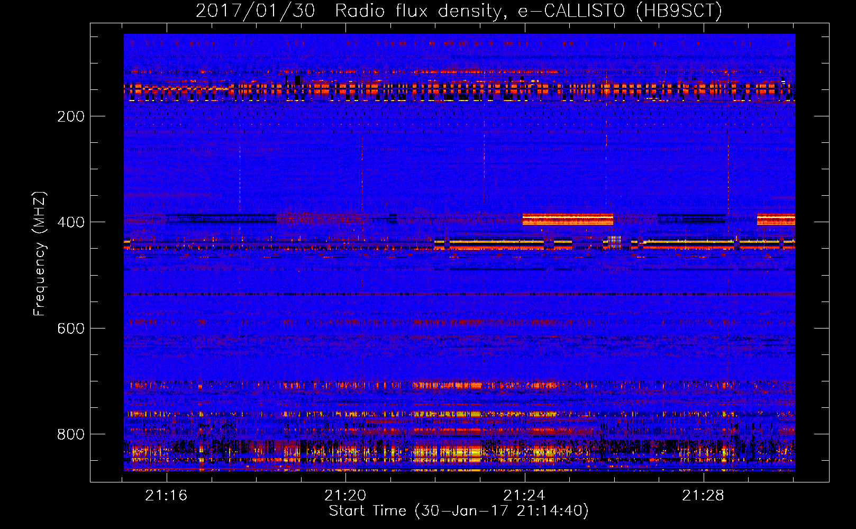Click the 21:28 time axis label
Screen dimensions: 856x529
pyautogui.click(x=703, y=496)
